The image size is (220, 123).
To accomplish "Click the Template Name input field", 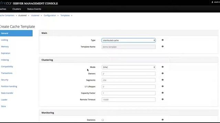I will 129,47.
